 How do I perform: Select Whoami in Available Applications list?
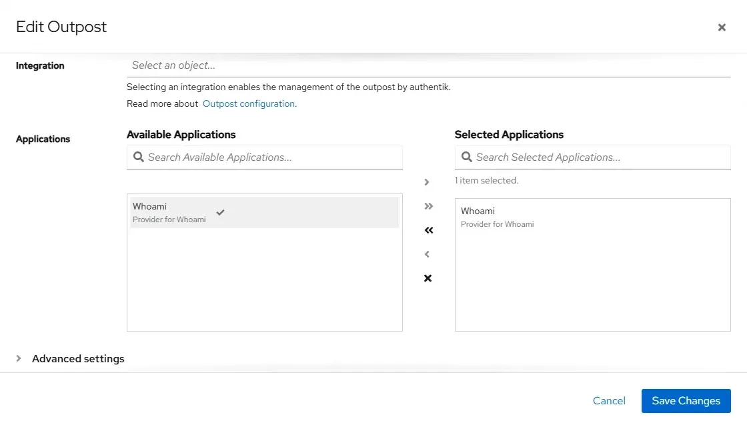[264, 213]
